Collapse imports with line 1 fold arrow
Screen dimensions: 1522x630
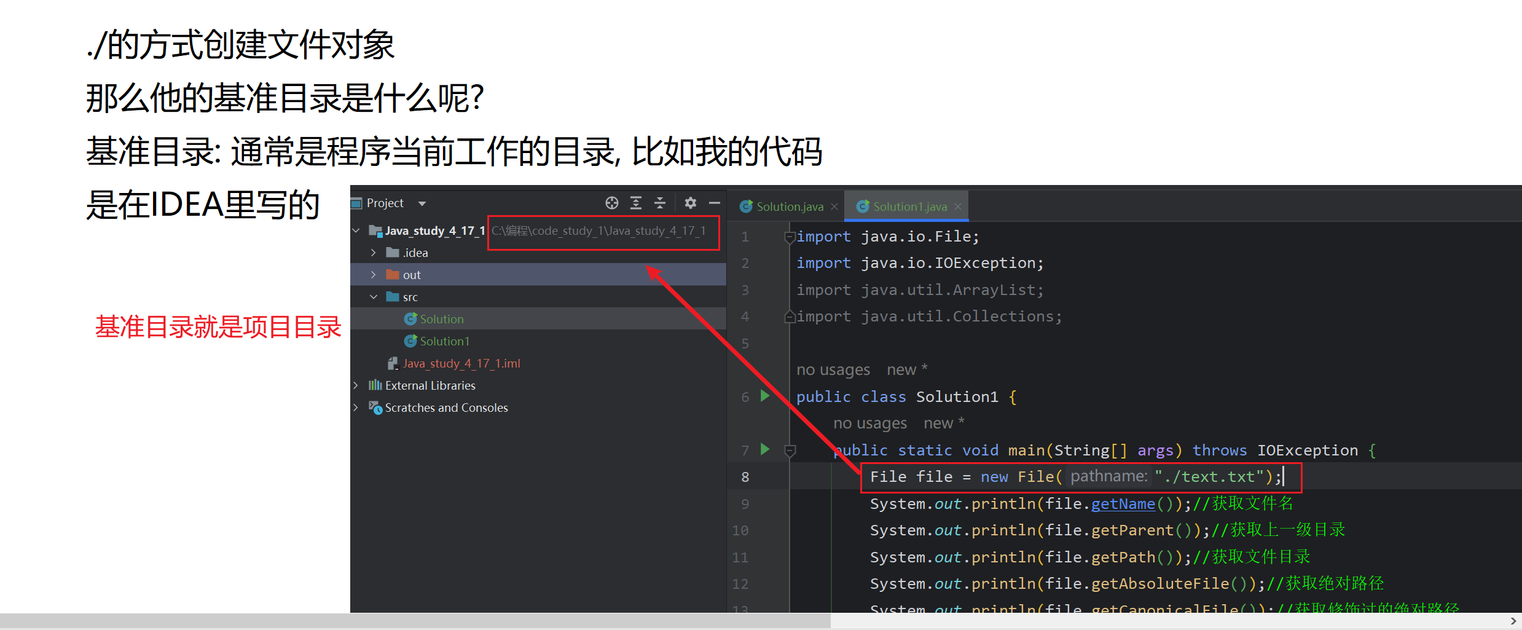[789, 237]
